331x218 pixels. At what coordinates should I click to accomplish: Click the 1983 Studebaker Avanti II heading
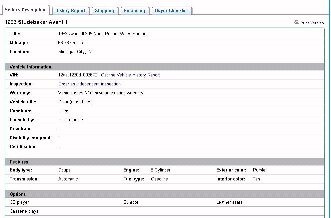(x=37, y=22)
